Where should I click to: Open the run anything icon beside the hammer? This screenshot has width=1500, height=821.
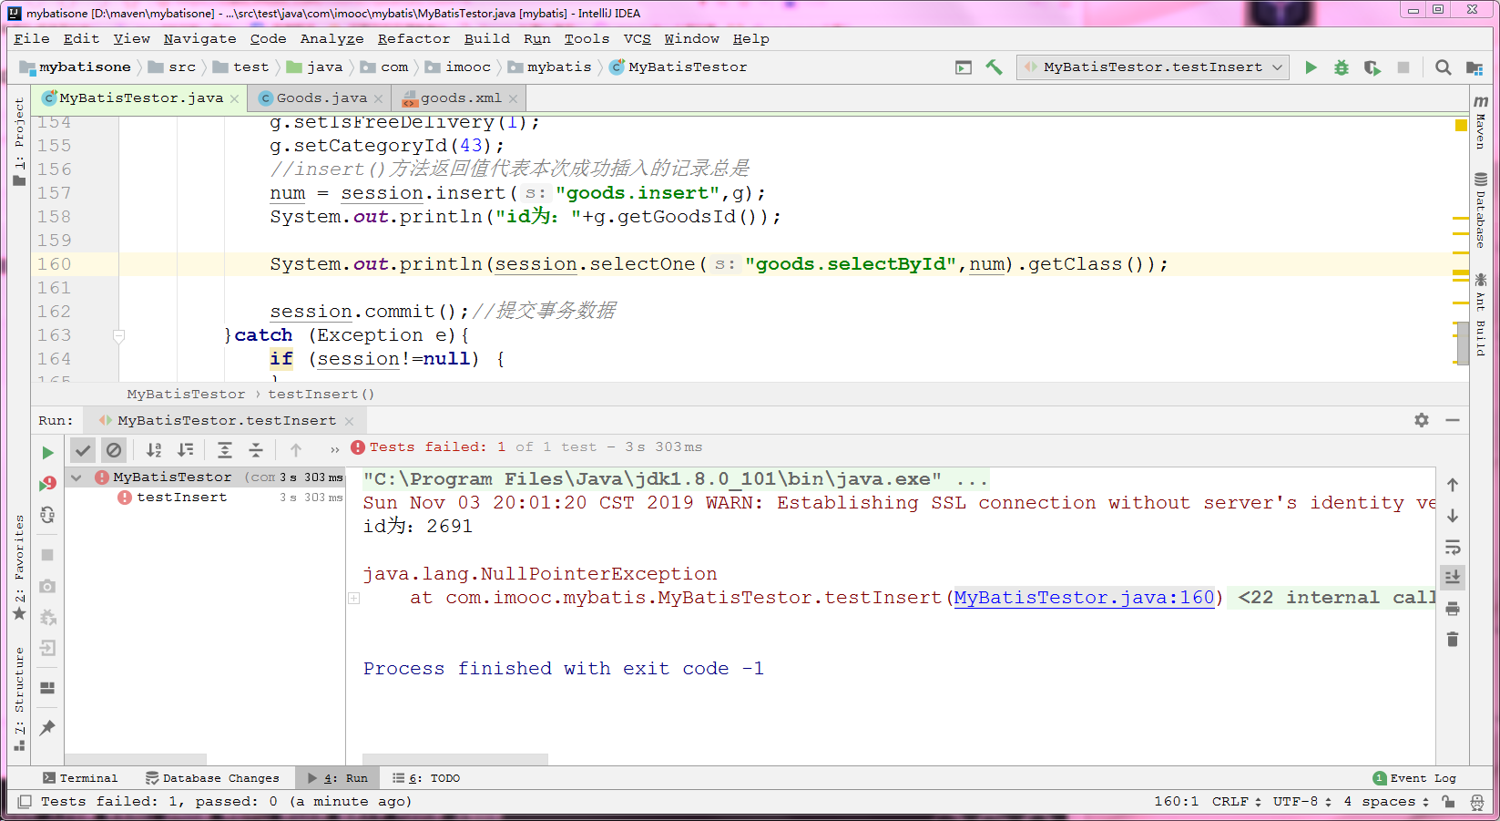[x=964, y=67]
